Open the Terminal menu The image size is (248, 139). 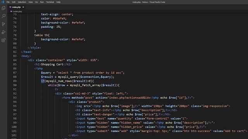pos(50,2)
